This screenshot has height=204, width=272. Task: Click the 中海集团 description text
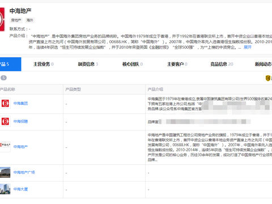210,104
